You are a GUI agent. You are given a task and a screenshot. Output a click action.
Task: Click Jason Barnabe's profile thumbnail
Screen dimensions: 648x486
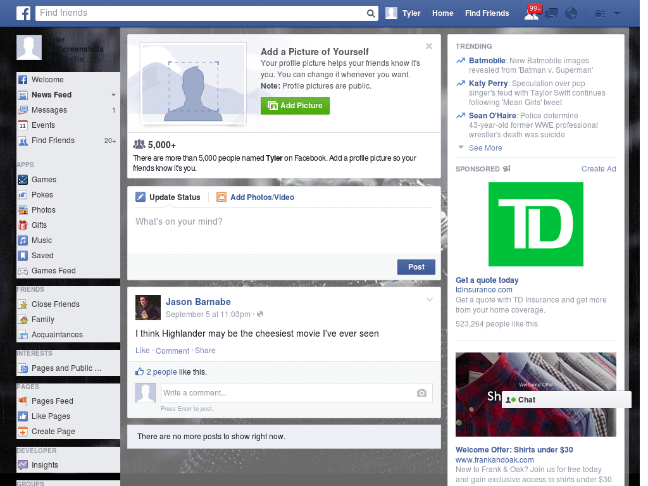click(148, 308)
